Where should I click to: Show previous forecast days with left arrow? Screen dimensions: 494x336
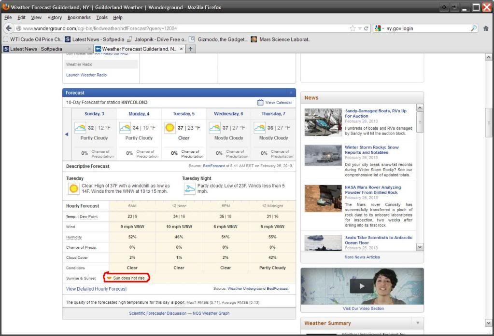(x=67, y=134)
